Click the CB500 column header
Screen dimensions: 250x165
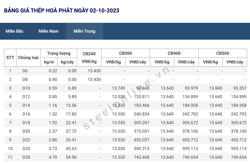pyautogui.click(x=222, y=53)
